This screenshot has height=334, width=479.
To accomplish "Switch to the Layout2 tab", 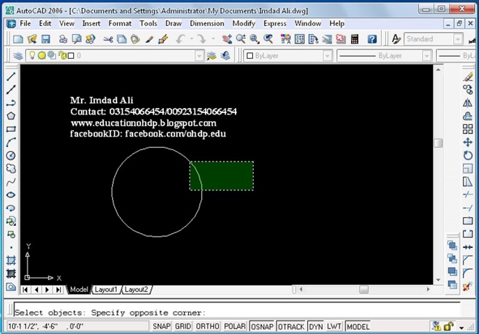I will click(x=136, y=289).
